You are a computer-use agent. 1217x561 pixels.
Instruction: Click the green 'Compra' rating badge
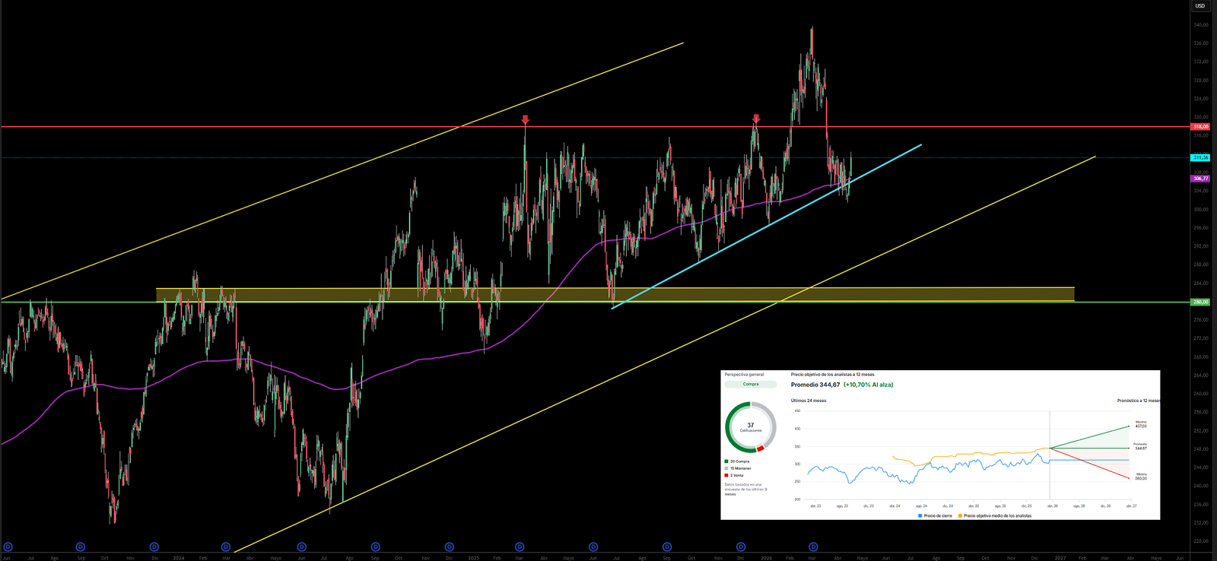point(751,385)
